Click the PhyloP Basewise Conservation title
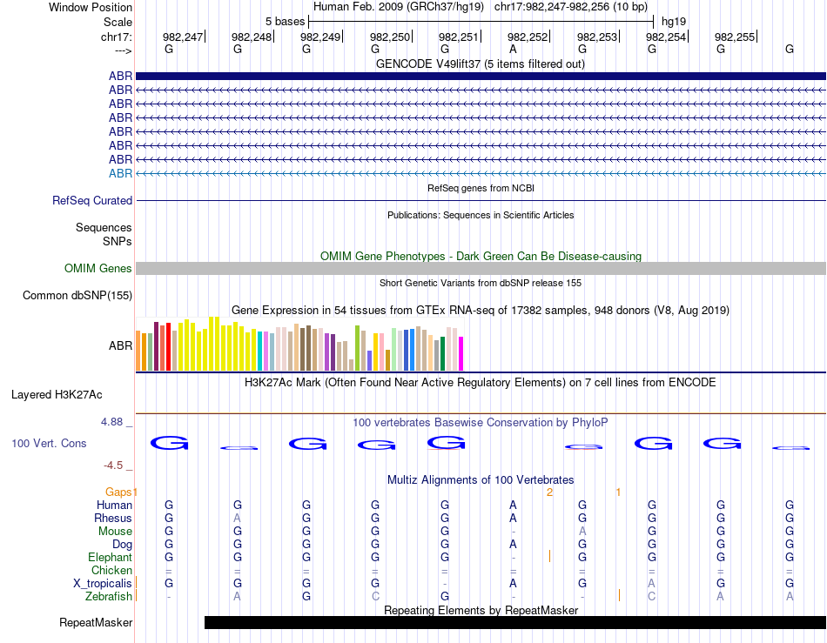Screen dimensions: 827x643 [x=481, y=422]
